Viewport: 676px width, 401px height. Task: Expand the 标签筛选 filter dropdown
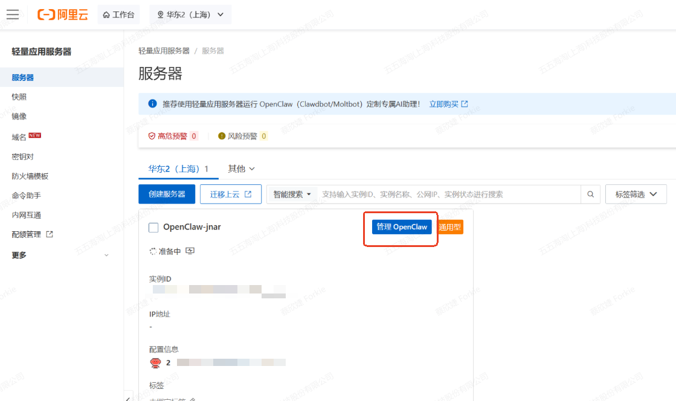[x=636, y=194]
